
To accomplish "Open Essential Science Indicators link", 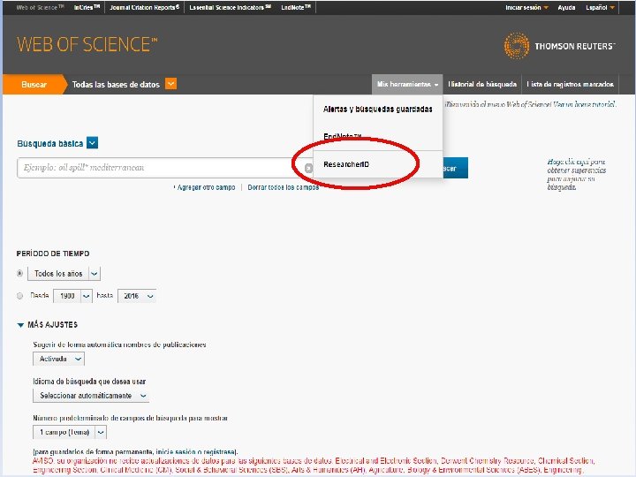I will (230, 7).
